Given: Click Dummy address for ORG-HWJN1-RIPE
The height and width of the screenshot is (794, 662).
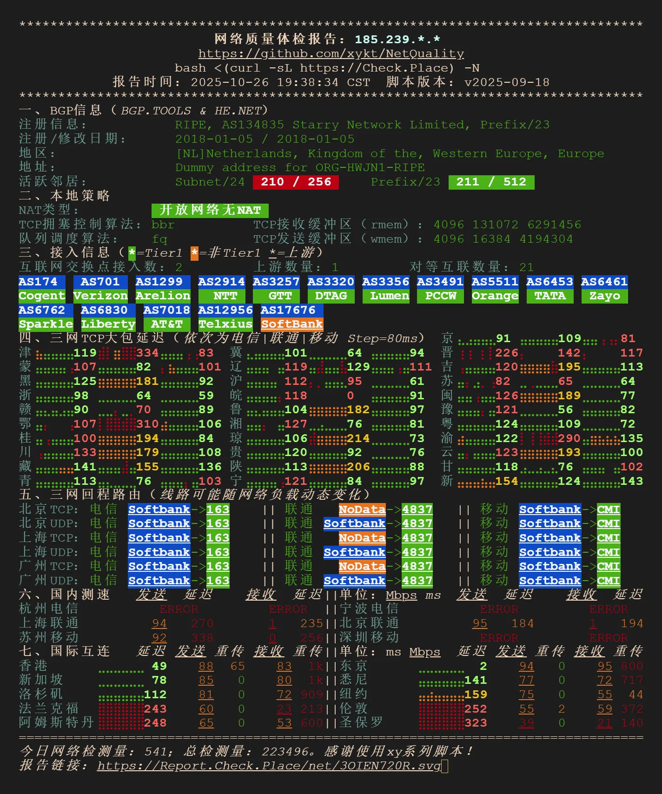Looking at the screenshot, I should coord(300,167).
